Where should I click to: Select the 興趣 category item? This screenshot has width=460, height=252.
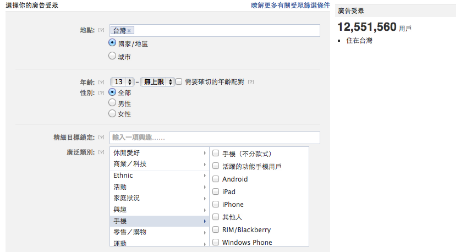click(160, 210)
